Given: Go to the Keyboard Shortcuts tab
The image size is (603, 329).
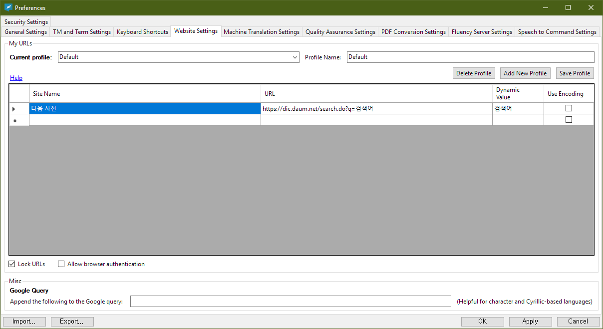Looking at the screenshot, I should pos(142,32).
